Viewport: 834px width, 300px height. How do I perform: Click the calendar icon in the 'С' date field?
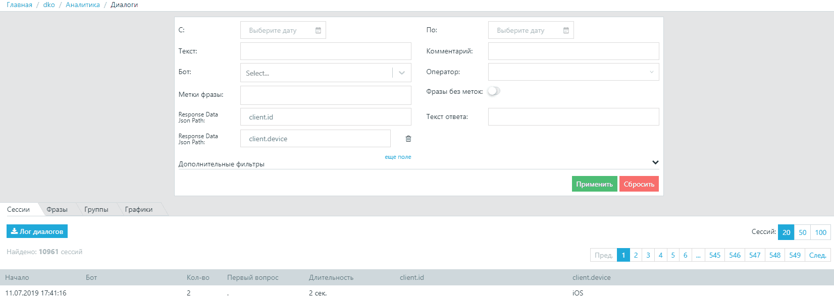(318, 31)
